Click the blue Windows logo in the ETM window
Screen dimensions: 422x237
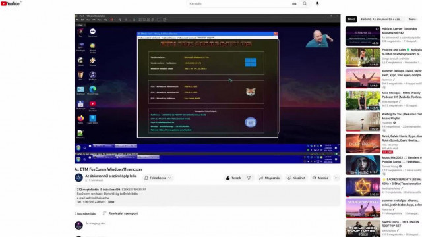[x=251, y=63]
